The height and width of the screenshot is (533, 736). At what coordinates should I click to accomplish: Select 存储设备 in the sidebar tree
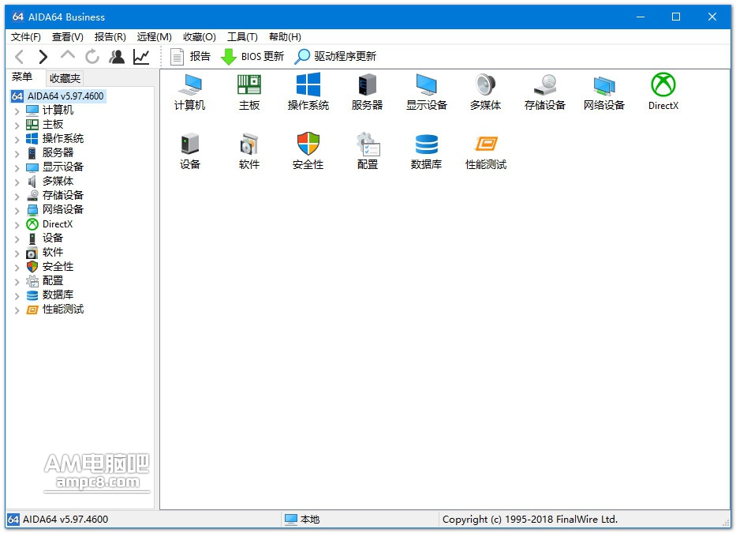(x=55, y=195)
